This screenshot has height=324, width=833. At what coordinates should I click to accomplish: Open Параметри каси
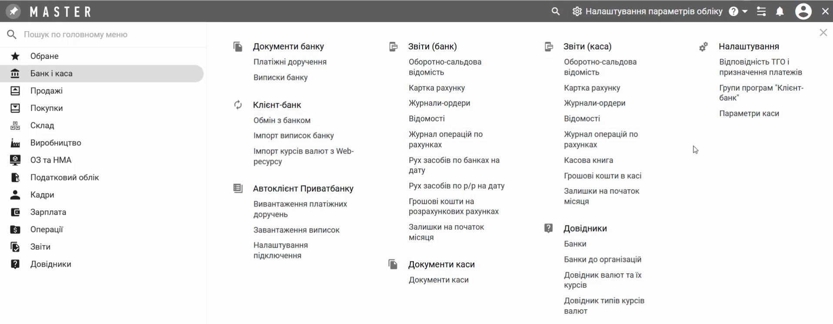tap(749, 114)
